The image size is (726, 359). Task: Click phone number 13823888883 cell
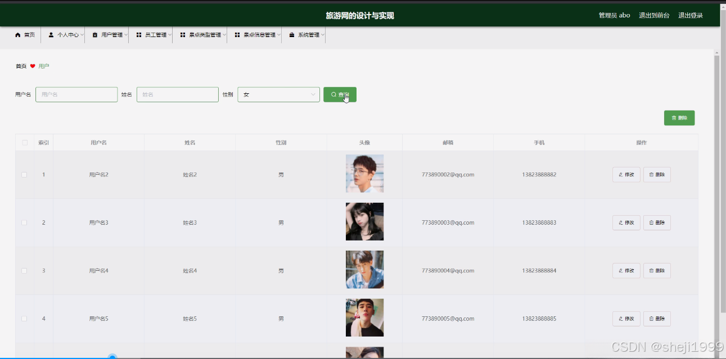coord(539,222)
